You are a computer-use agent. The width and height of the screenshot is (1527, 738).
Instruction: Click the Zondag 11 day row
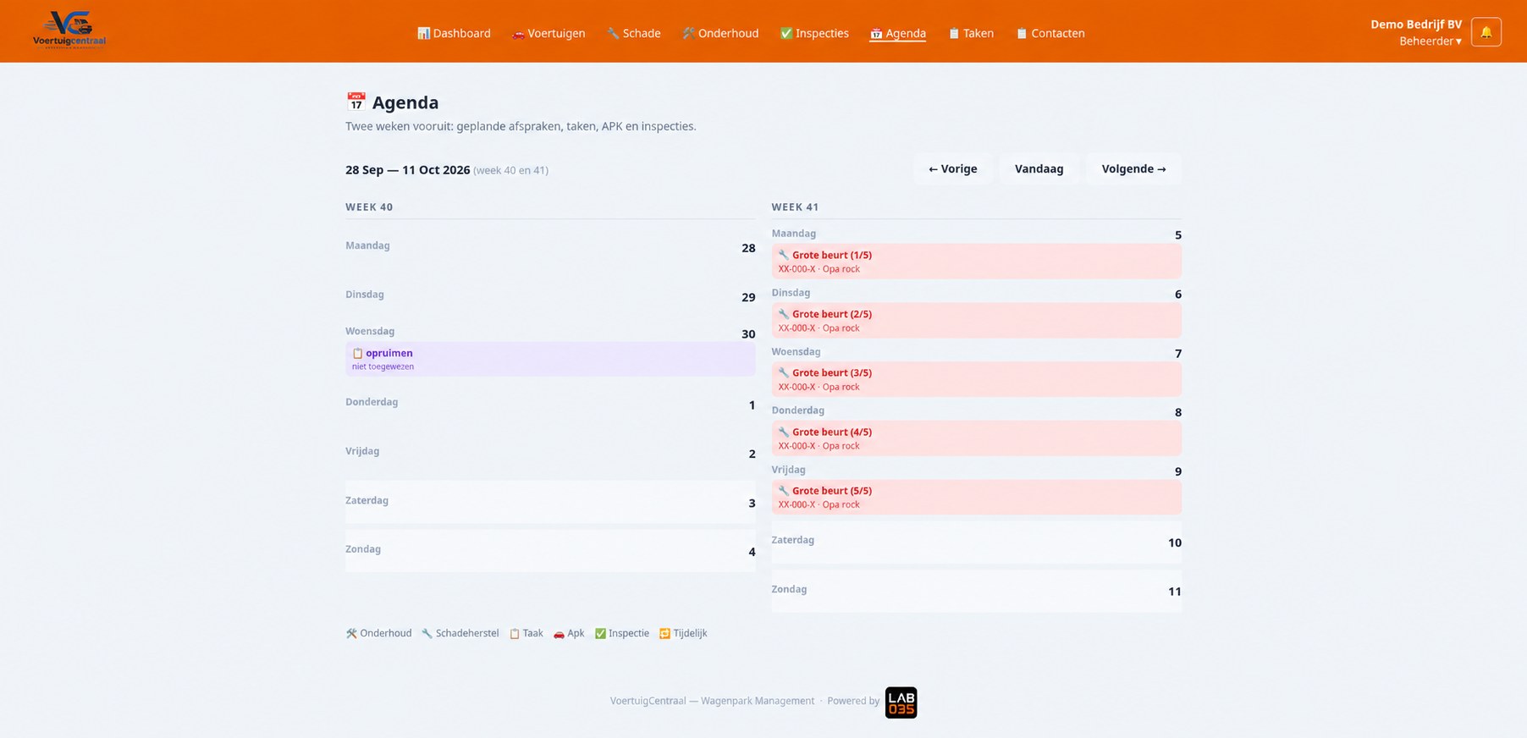pyautogui.click(x=977, y=591)
